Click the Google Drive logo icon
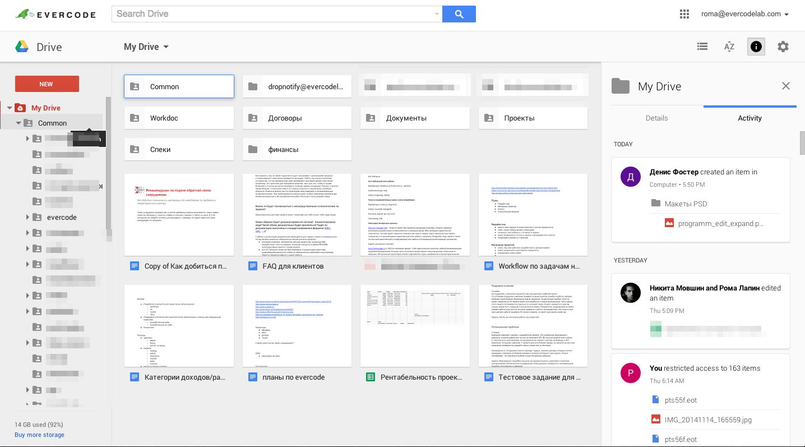 [22, 47]
